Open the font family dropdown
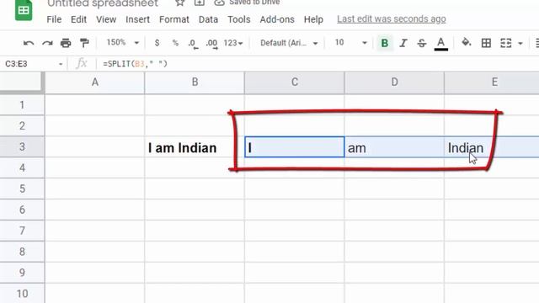The width and height of the screenshot is (539, 303). click(289, 43)
